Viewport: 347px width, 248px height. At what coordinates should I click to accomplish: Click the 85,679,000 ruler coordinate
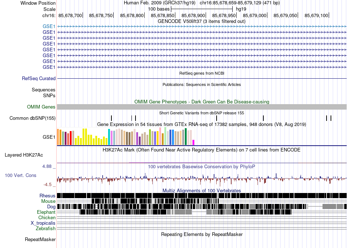click(x=255, y=15)
